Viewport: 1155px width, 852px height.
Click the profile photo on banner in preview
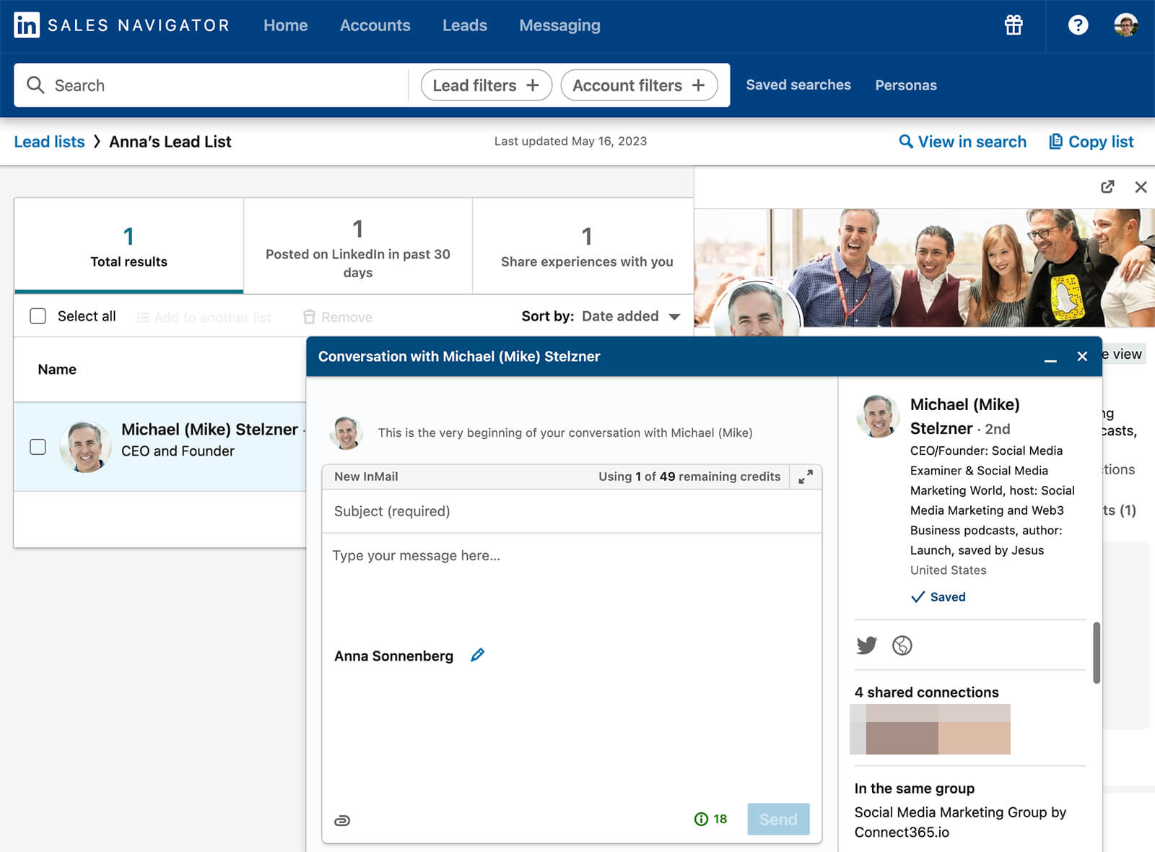pyautogui.click(x=757, y=310)
